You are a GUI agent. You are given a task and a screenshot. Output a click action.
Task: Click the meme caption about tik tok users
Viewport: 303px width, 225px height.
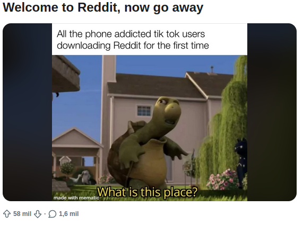pyautogui.click(x=133, y=40)
